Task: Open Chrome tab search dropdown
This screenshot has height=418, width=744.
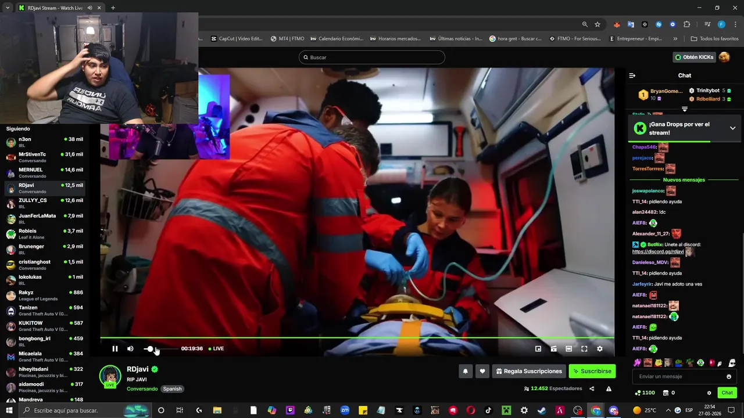Action: point(8,8)
